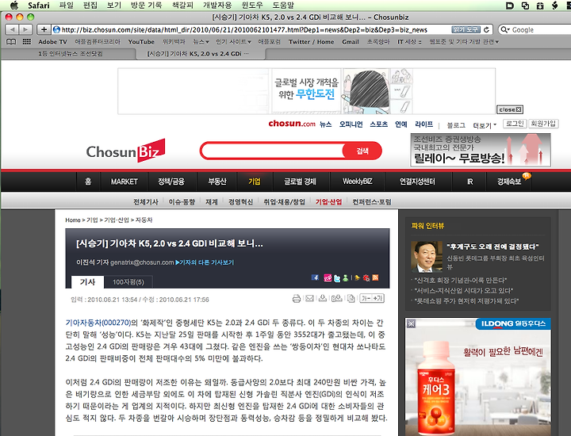View the reporter's other articles via 기자의 다른 기사보기
The image size is (571, 436).
click(x=205, y=262)
